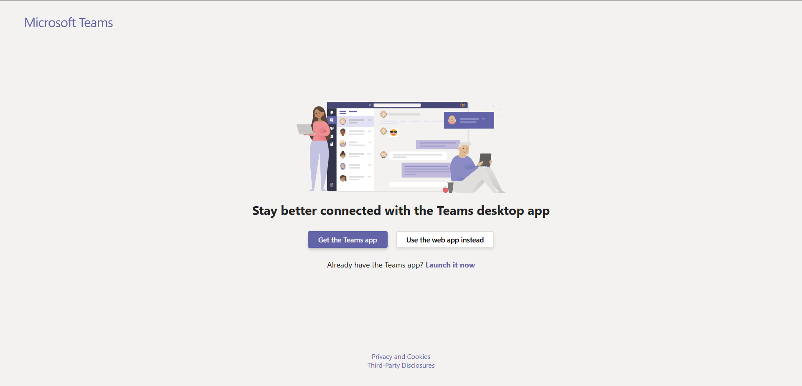Click the coffee cup beside seated man

[x=450, y=187]
